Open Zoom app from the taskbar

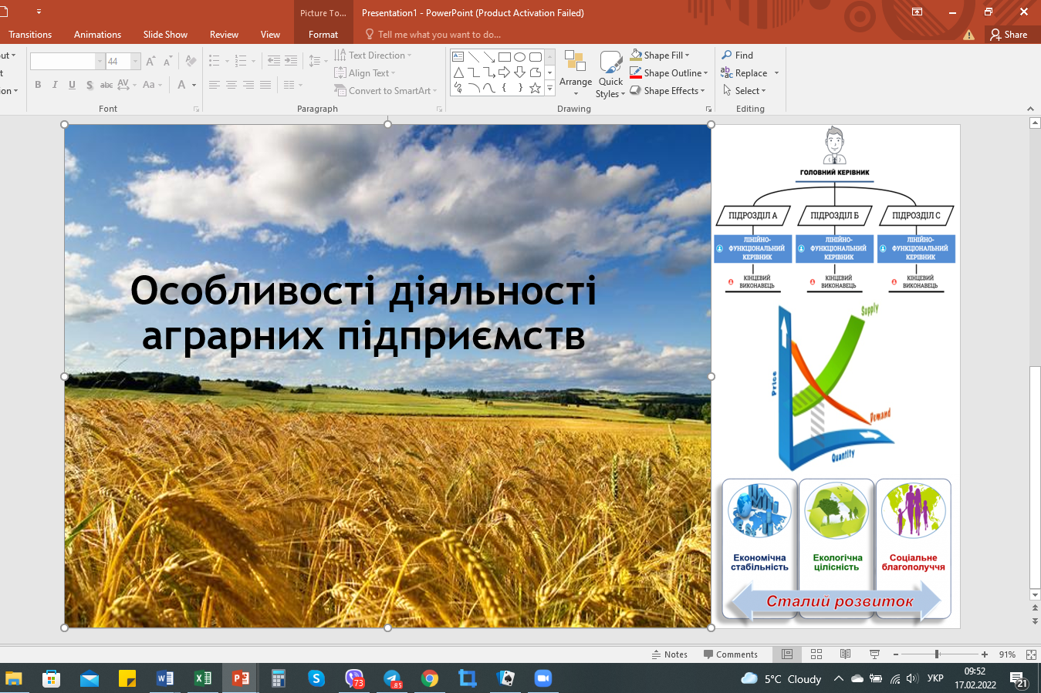543,678
